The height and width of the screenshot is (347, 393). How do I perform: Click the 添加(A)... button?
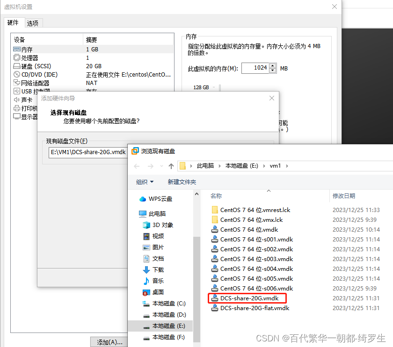click(109, 341)
